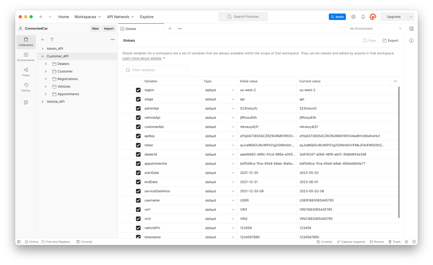Uncheck the token variable checkbox
The image size is (433, 265).
[x=138, y=145]
